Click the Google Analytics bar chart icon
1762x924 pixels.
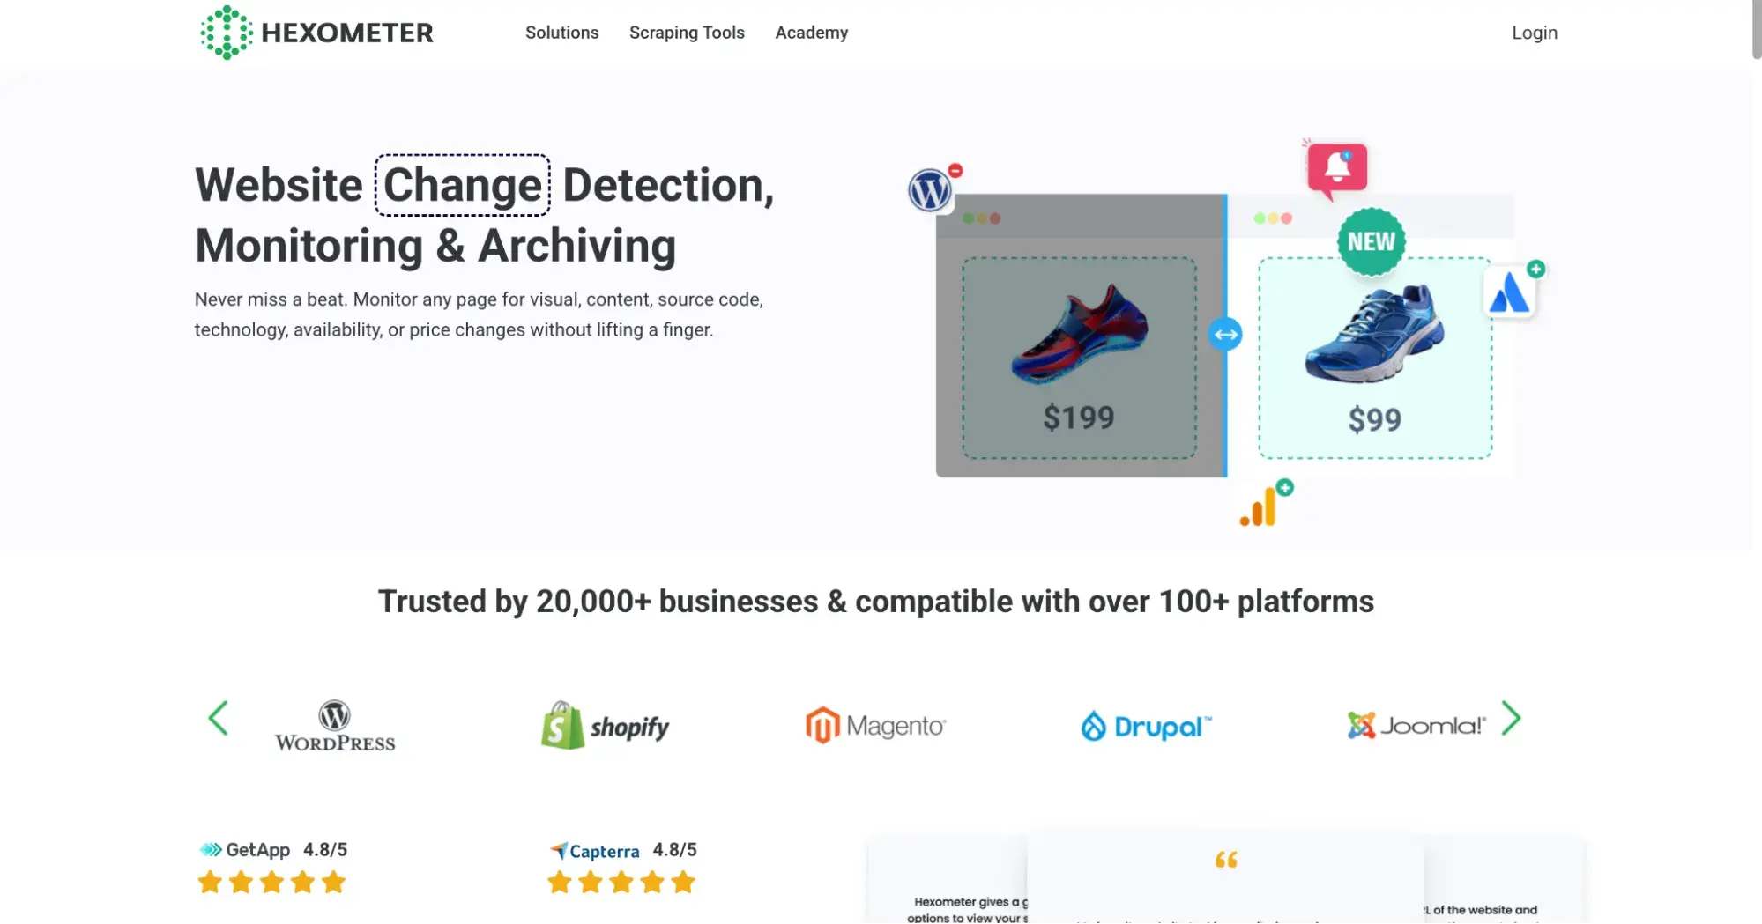[x=1258, y=507]
